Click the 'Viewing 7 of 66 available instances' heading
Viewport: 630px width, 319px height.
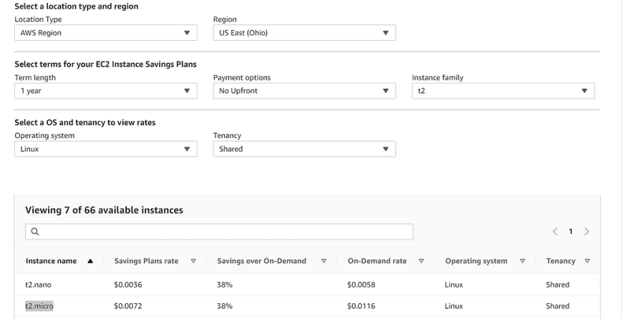pos(104,210)
